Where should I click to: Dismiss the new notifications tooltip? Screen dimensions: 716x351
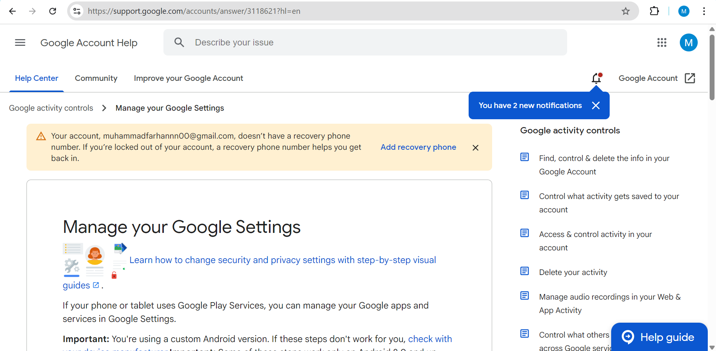tap(596, 105)
